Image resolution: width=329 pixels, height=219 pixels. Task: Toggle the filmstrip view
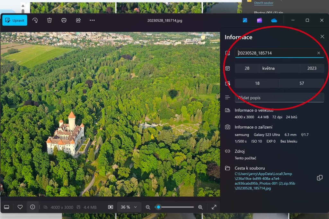coord(7,207)
